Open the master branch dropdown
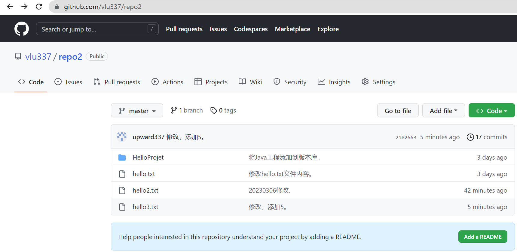Screen dimensions: 517x252 [137, 110]
